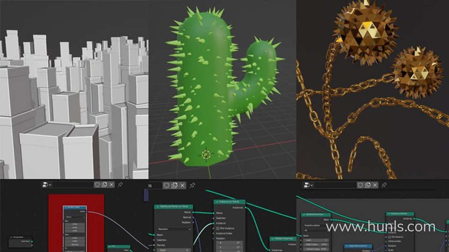Open node tree browser in right editor
449x252 pixels.
point(308,185)
